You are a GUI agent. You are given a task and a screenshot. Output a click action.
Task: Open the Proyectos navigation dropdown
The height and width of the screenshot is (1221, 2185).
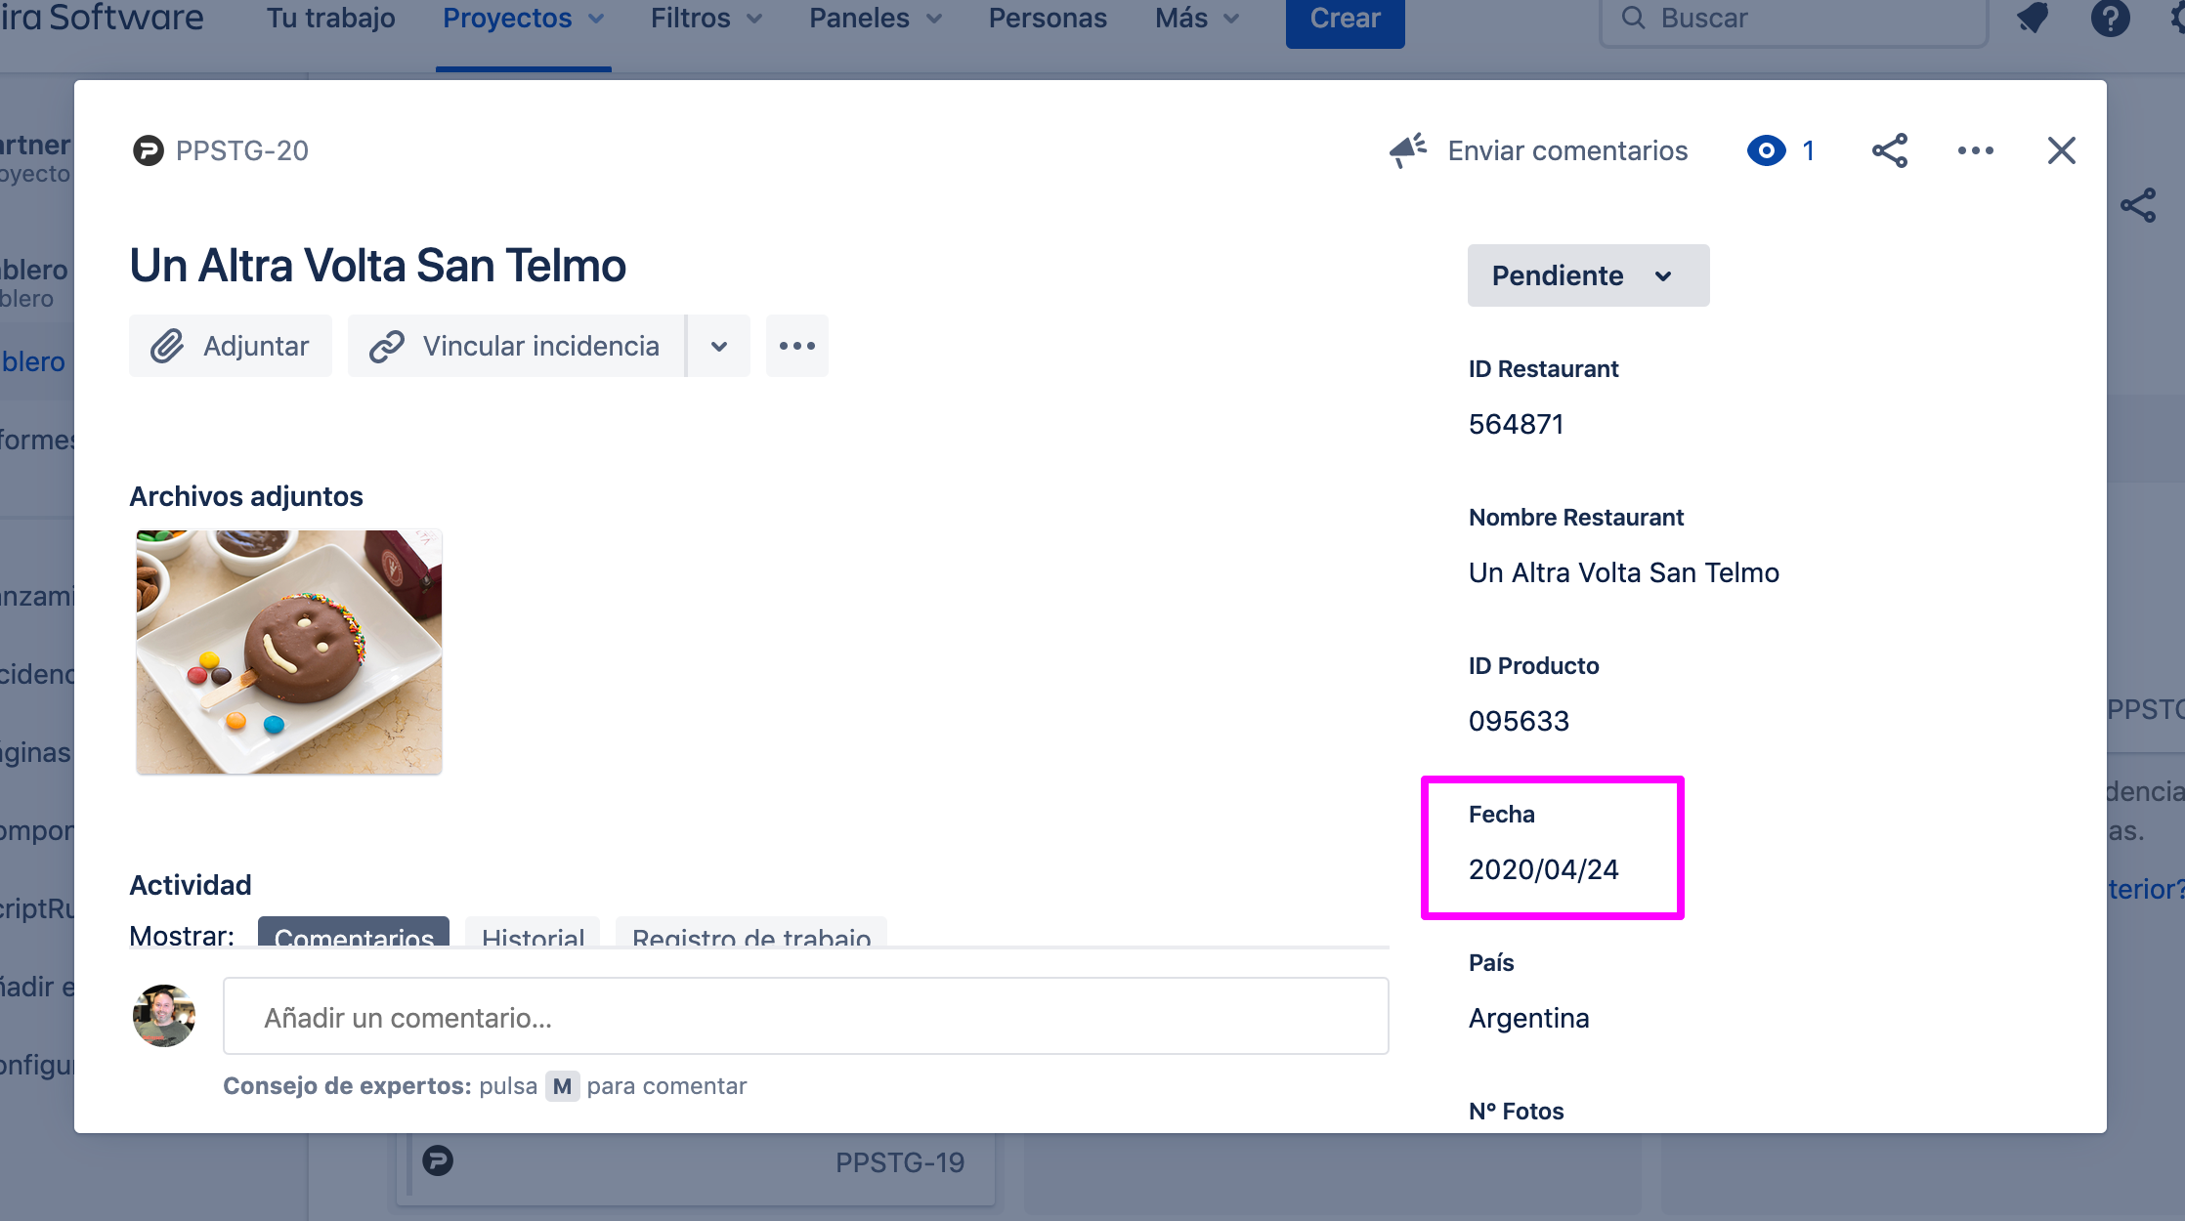(523, 18)
